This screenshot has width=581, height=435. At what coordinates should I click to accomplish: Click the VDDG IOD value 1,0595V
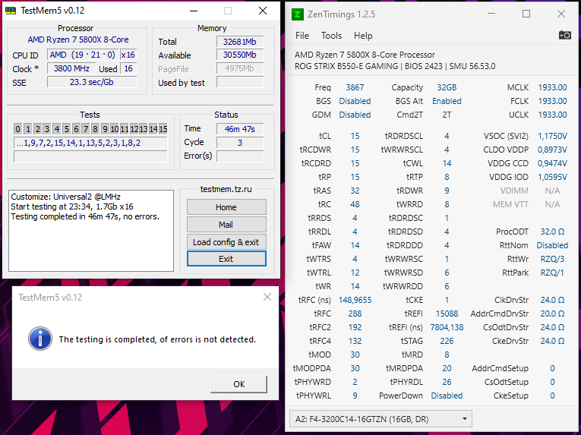tap(552, 177)
